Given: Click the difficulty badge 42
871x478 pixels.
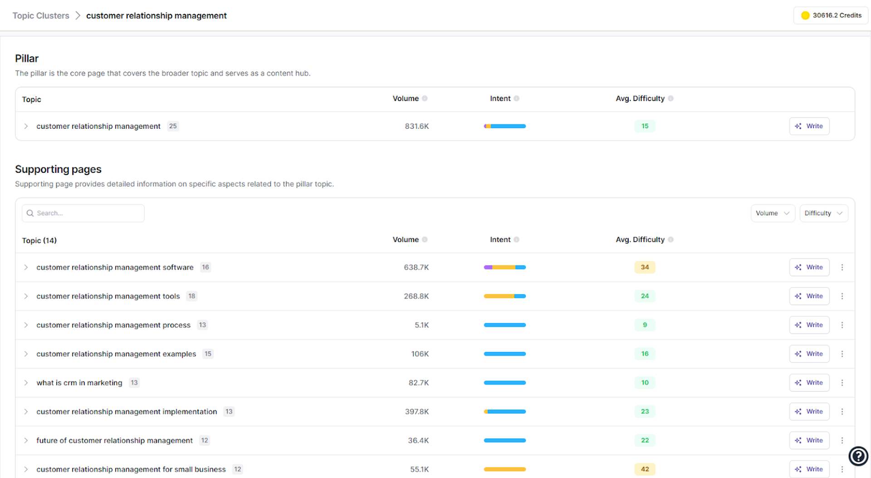Looking at the screenshot, I should pos(645,469).
